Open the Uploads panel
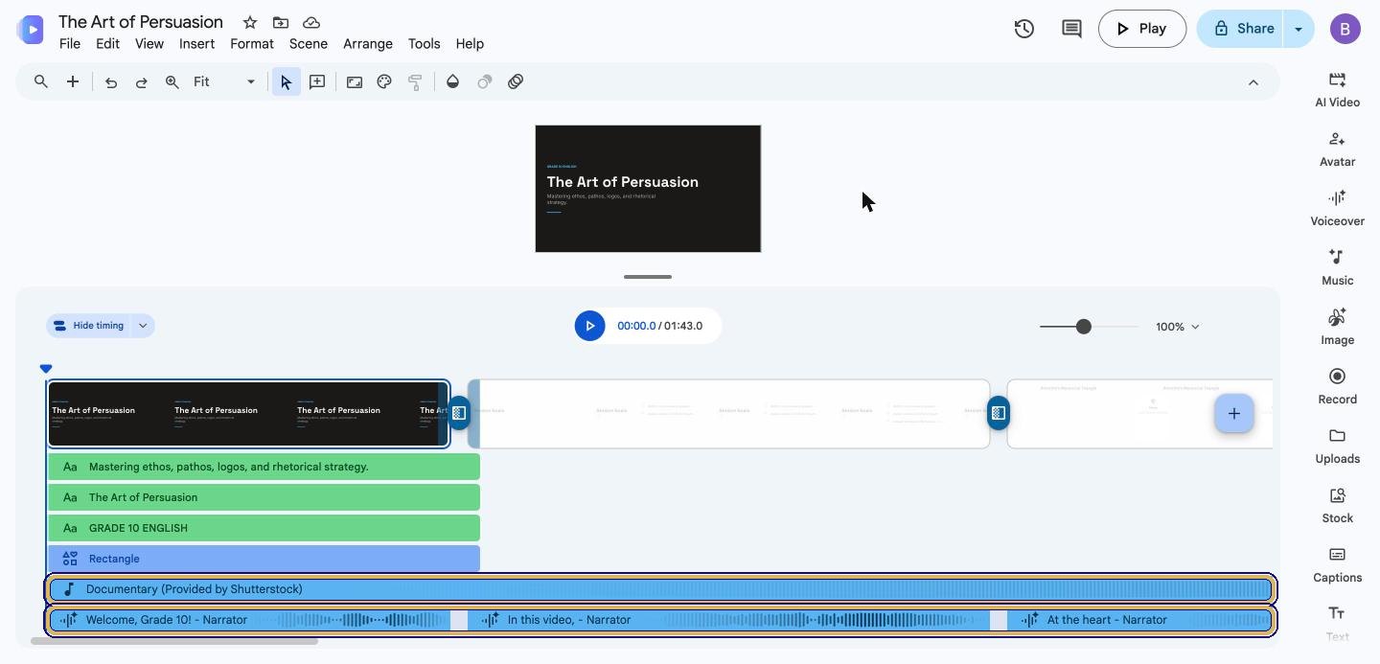This screenshot has height=664, width=1380. click(1337, 446)
